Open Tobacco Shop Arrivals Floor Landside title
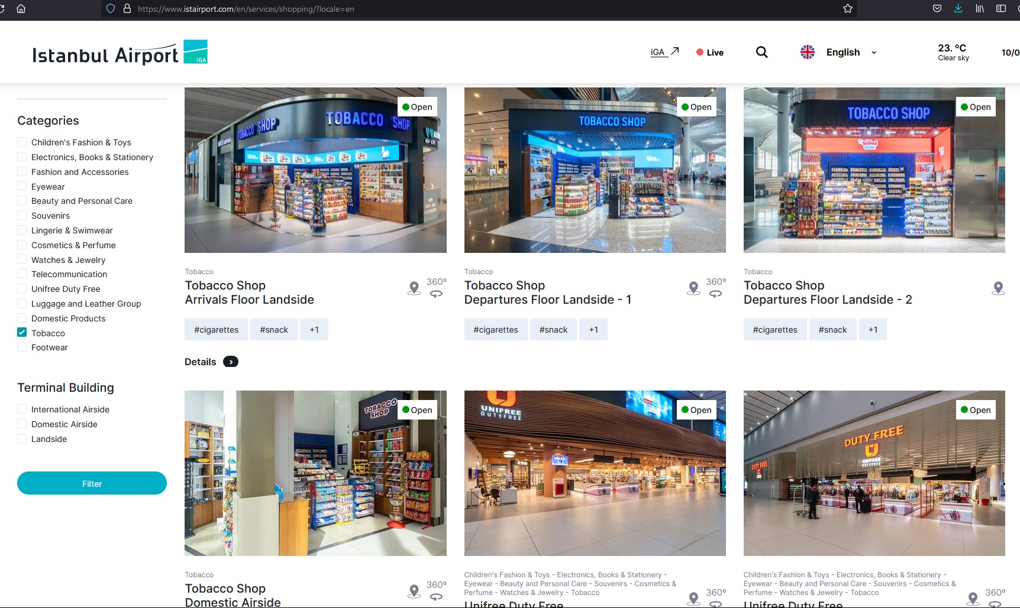The image size is (1020, 608). pos(249,292)
